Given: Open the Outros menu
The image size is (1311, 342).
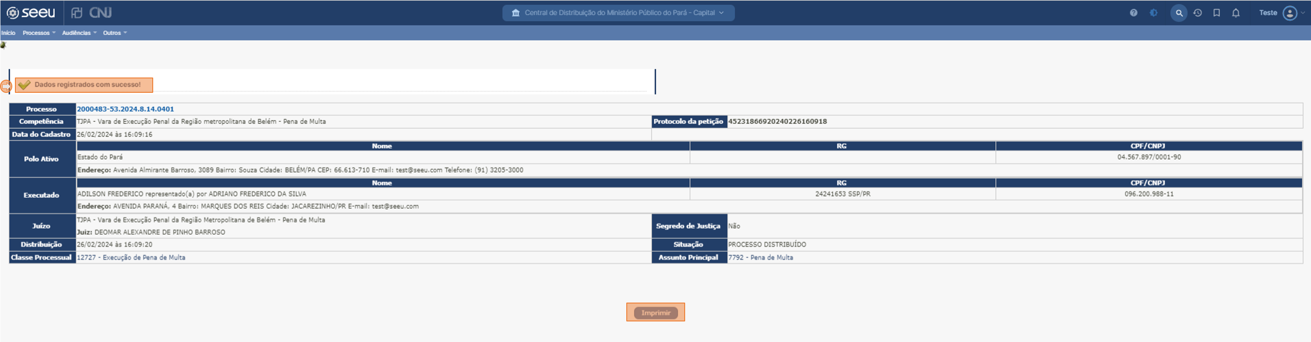Looking at the screenshot, I should tap(115, 33).
